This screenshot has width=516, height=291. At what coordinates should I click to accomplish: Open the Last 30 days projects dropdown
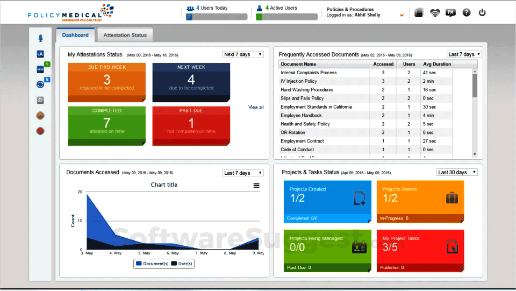tap(457, 172)
